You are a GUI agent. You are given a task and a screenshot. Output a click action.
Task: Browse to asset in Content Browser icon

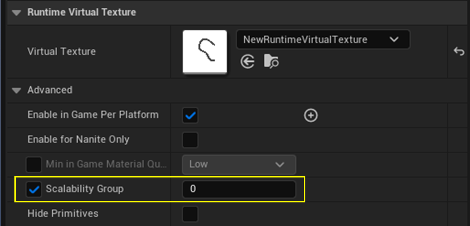271,63
